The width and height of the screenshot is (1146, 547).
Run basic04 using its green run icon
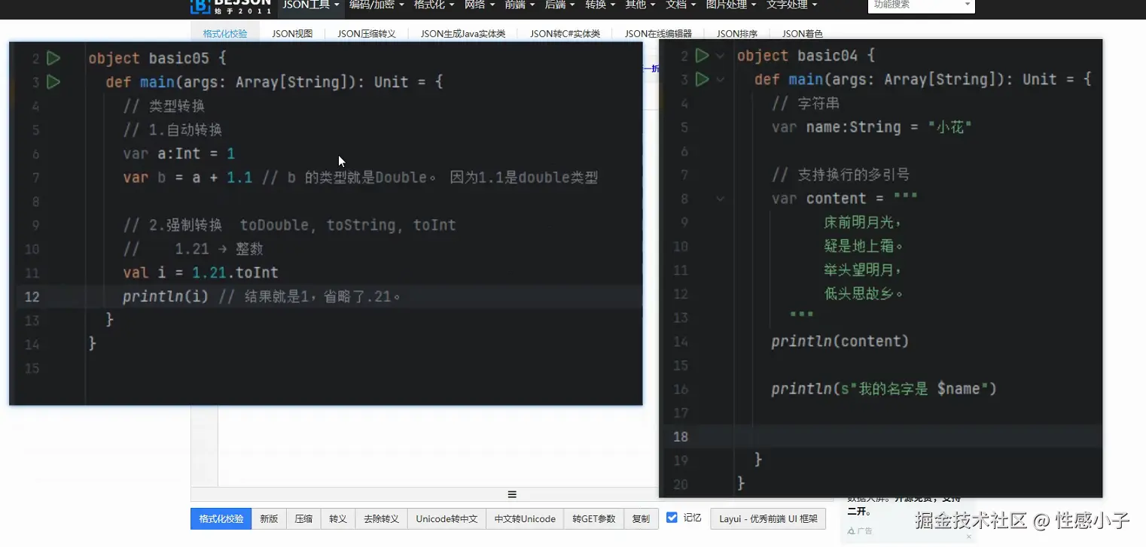click(x=702, y=55)
